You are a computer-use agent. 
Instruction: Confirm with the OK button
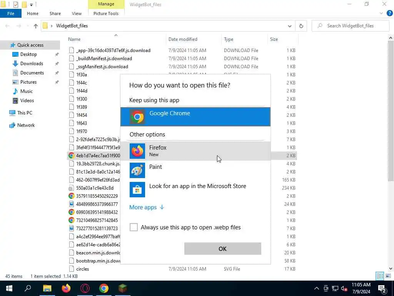pyautogui.click(x=223, y=249)
